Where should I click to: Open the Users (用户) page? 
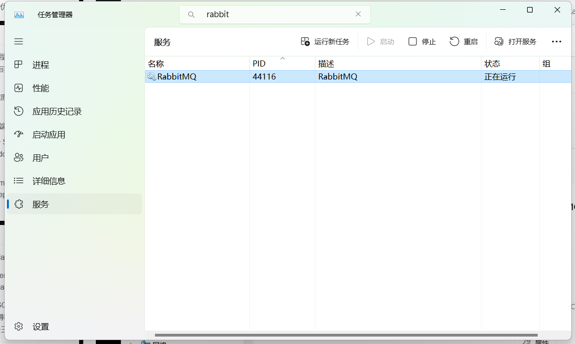(x=74, y=158)
